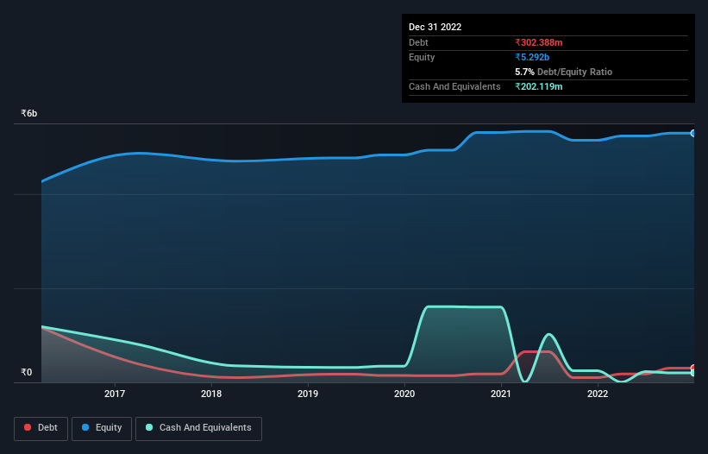
Task: Toggle the Equity series legend button
Action: click(x=102, y=428)
